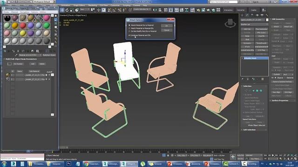The width and height of the screenshot is (298, 167).
Task: Select the Select and Scale tool
Action: tap(72, 10)
